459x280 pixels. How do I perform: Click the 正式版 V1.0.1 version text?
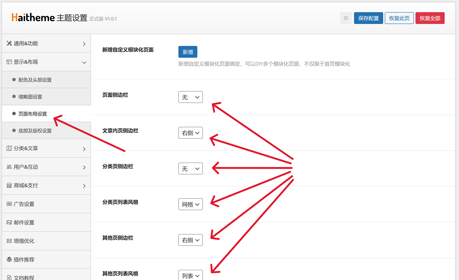pos(103,19)
